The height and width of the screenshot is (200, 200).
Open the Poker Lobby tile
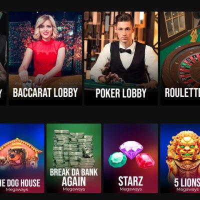(121, 58)
